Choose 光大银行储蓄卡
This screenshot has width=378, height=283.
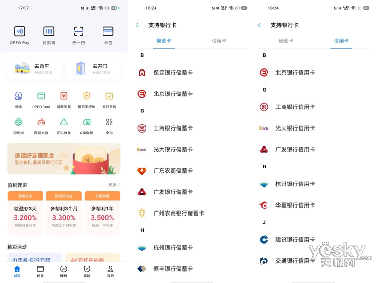[x=191, y=150]
